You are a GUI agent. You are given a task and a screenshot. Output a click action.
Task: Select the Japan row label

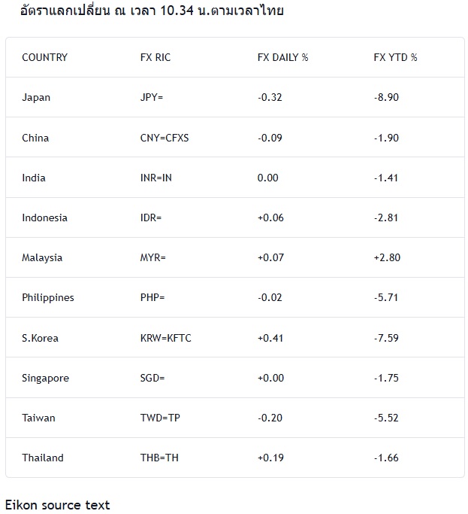point(36,97)
